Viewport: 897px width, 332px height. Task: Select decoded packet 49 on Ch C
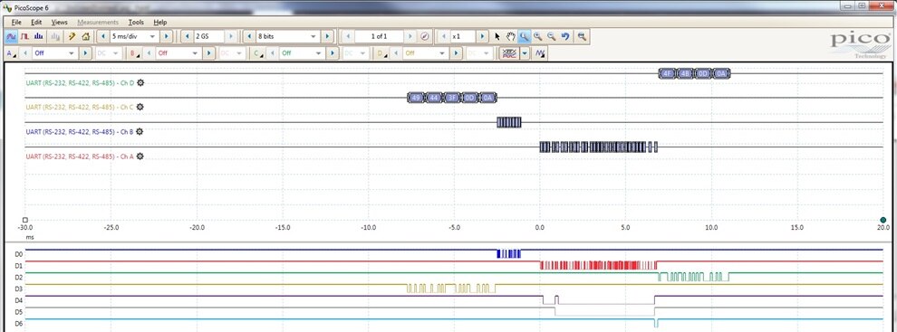click(x=416, y=98)
